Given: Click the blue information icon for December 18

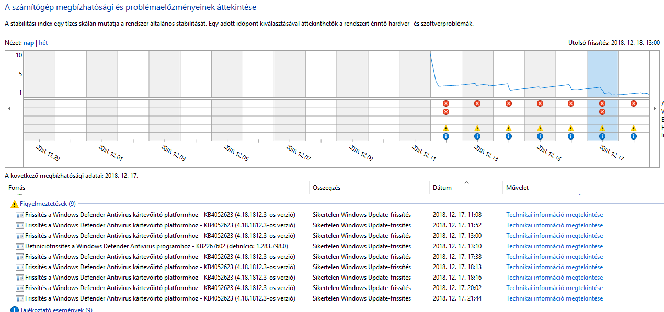Looking at the screenshot, I should [634, 136].
